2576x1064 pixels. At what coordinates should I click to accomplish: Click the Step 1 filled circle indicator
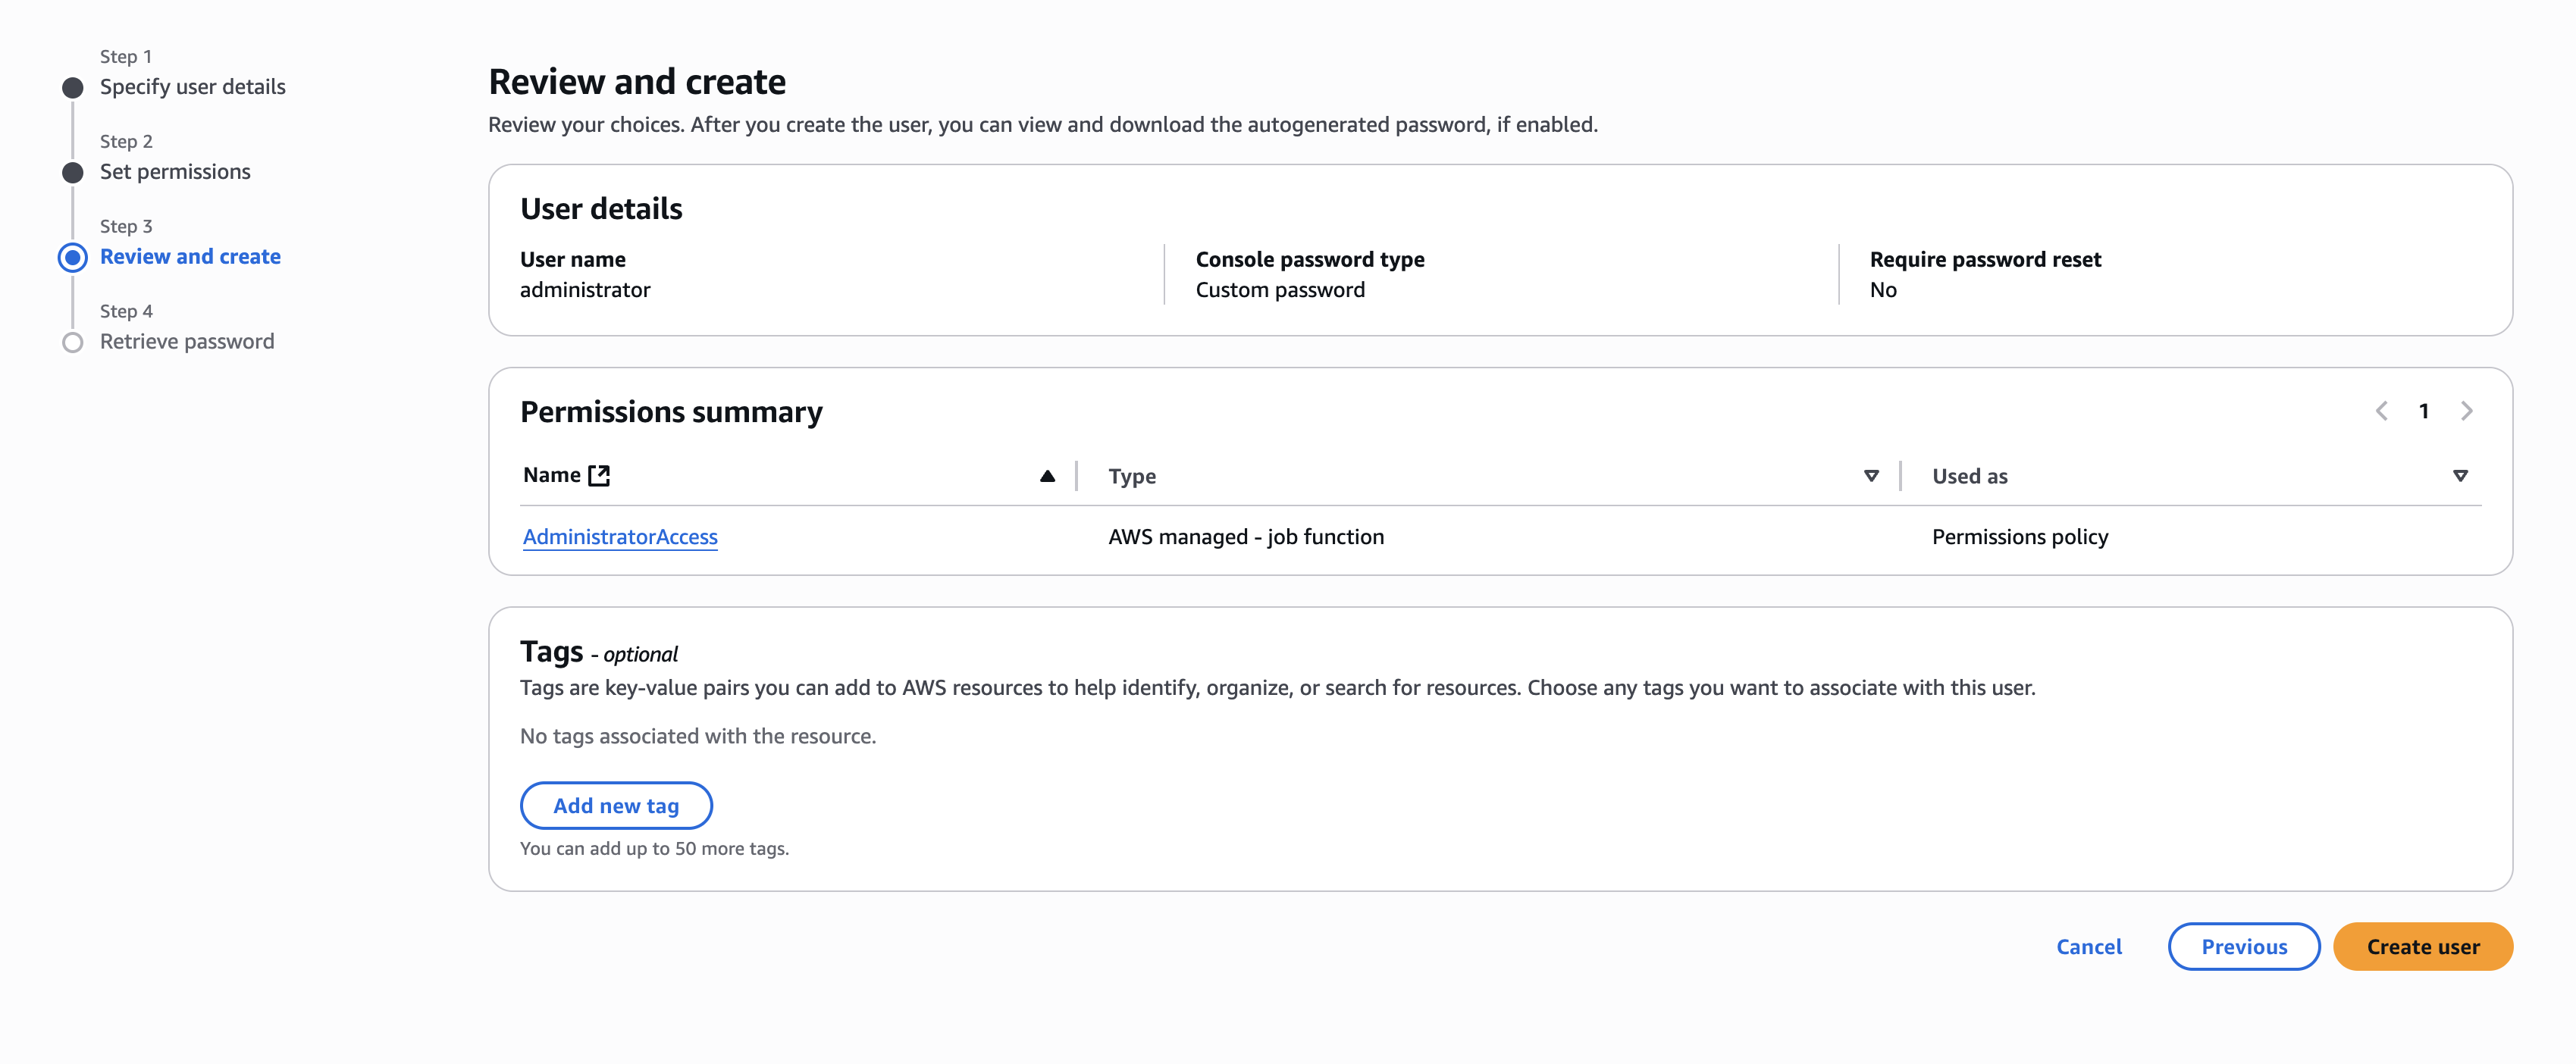pyautogui.click(x=73, y=88)
